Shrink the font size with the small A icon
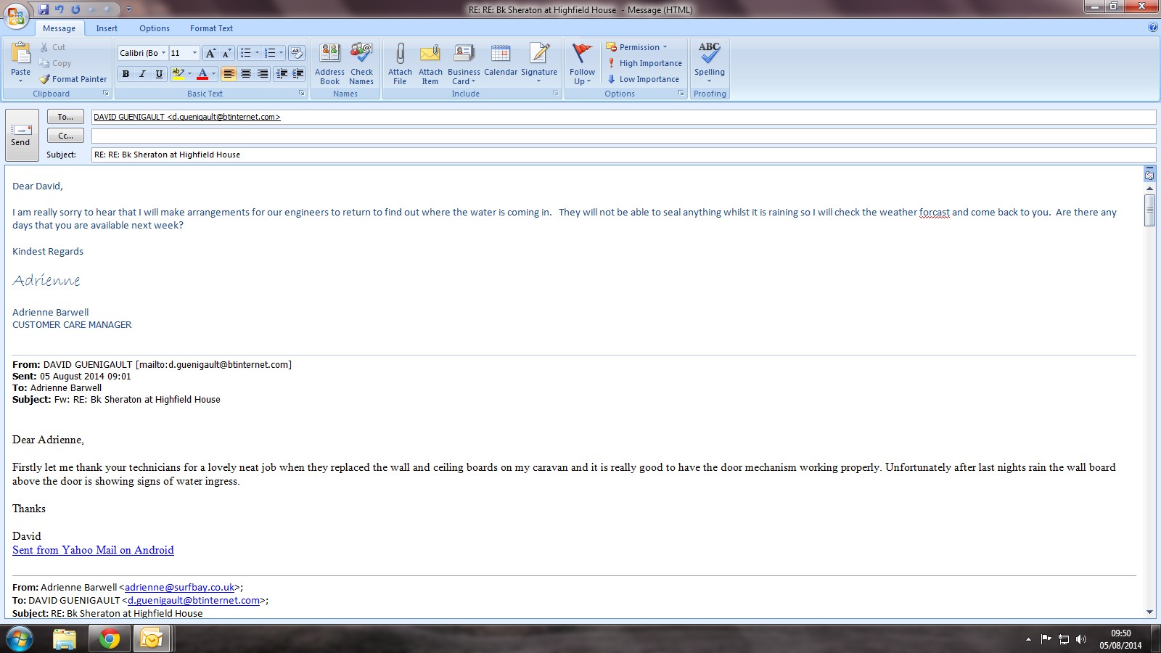This screenshot has height=653, width=1161. pyautogui.click(x=226, y=53)
